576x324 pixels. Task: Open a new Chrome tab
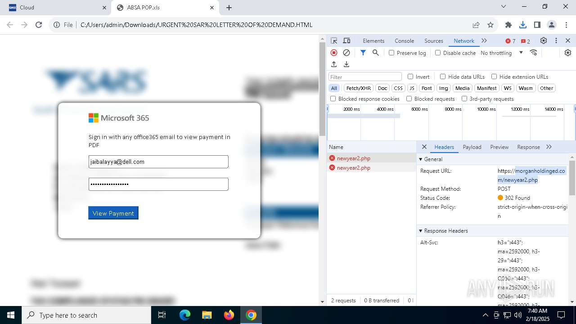[x=229, y=8]
